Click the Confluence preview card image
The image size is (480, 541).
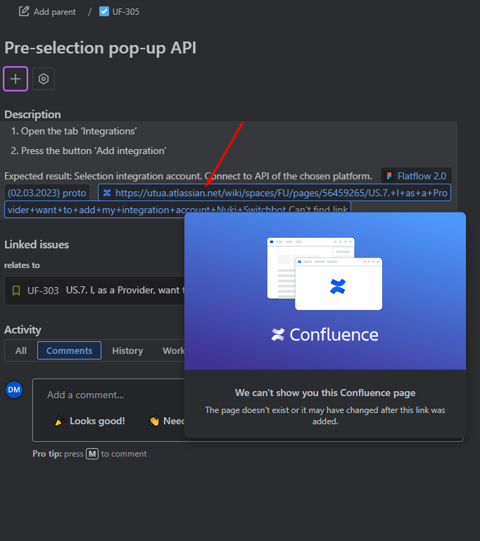325,291
